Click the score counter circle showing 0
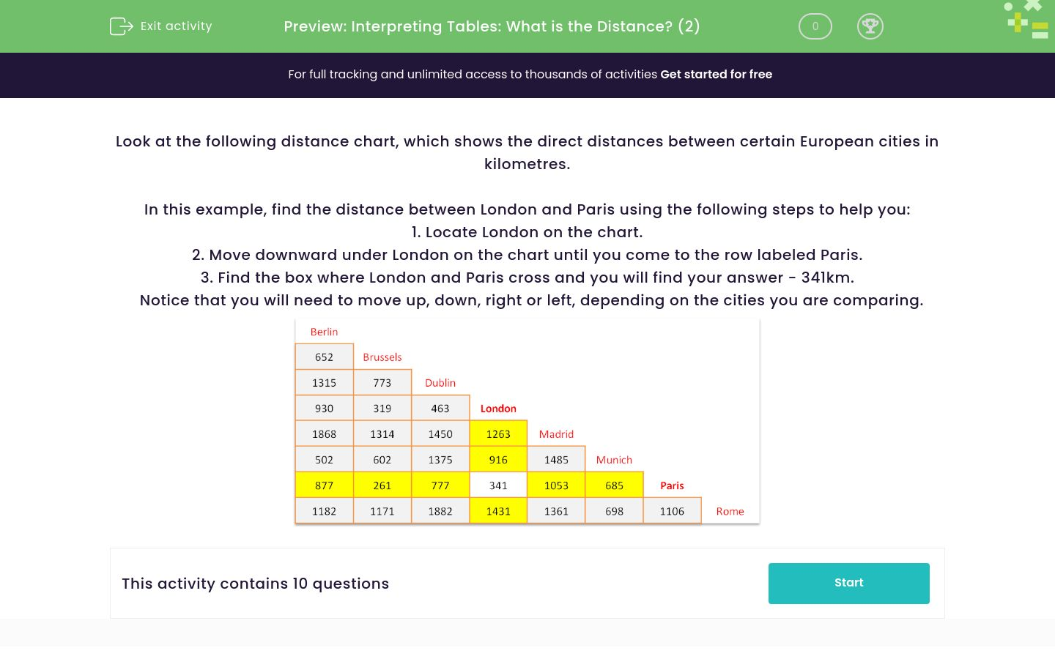This screenshot has height=659, width=1055. click(x=815, y=26)
